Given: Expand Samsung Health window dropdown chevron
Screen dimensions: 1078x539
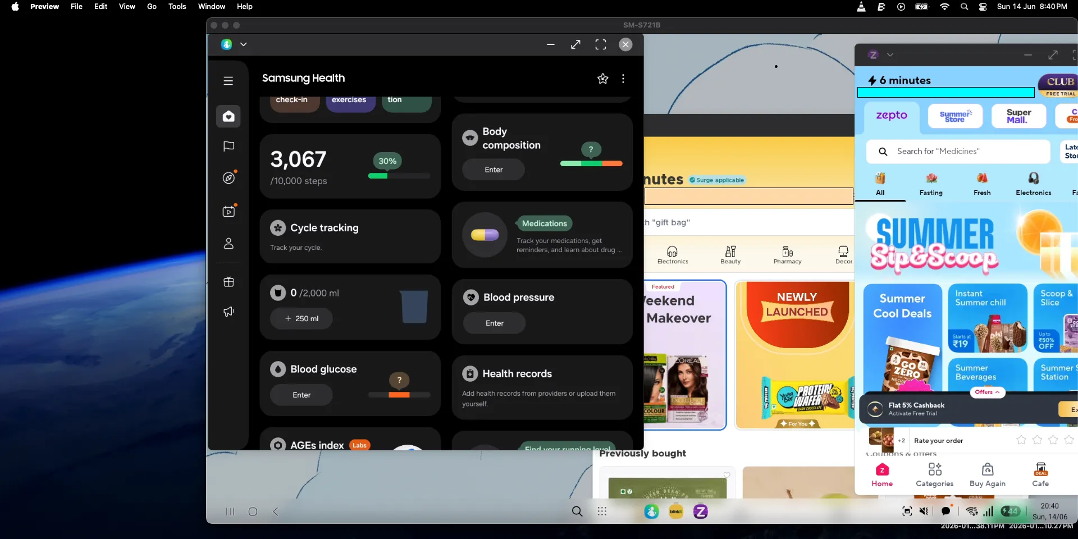Looking at the screenshot, I should coord(243,44).
